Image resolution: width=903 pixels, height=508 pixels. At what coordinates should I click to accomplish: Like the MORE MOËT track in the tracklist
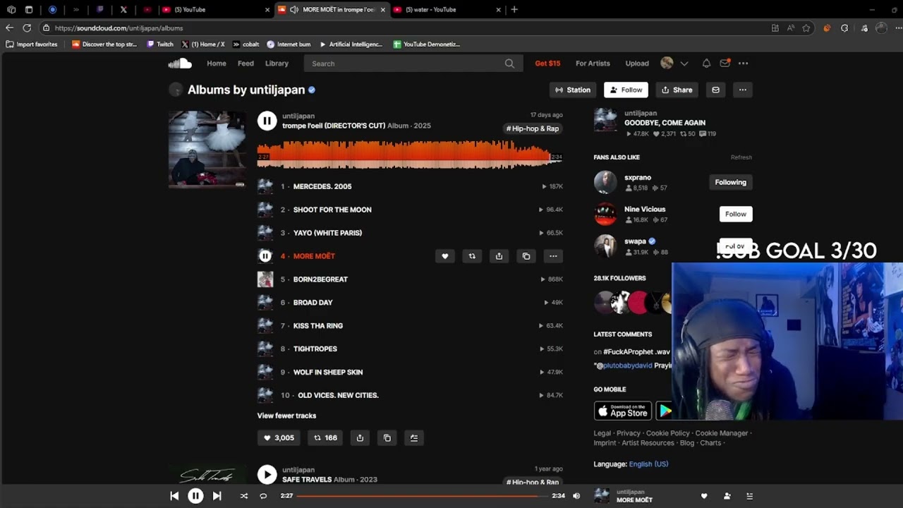pos(444,256)
